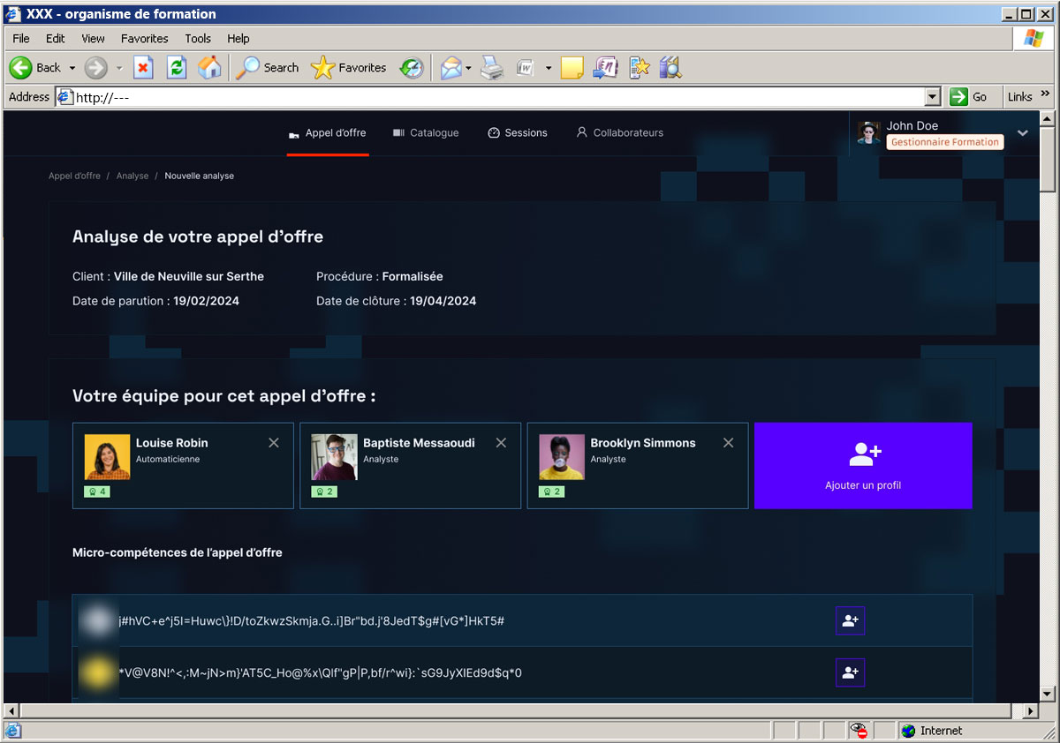Open the Mail toolbar icon
Screen dimensions: 1060x743
[450, 68]
